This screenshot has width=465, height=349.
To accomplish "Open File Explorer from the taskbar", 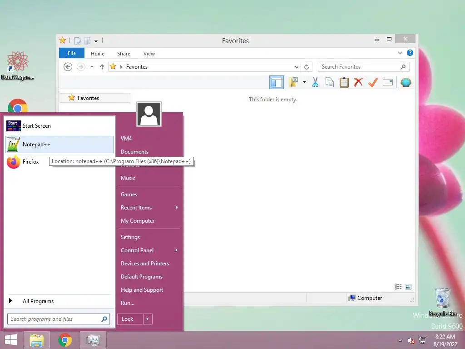I will 37,340.
